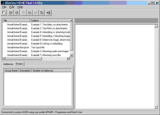Click the copy pages toolbar icon
160x115 pixels.
coord(30,13)
